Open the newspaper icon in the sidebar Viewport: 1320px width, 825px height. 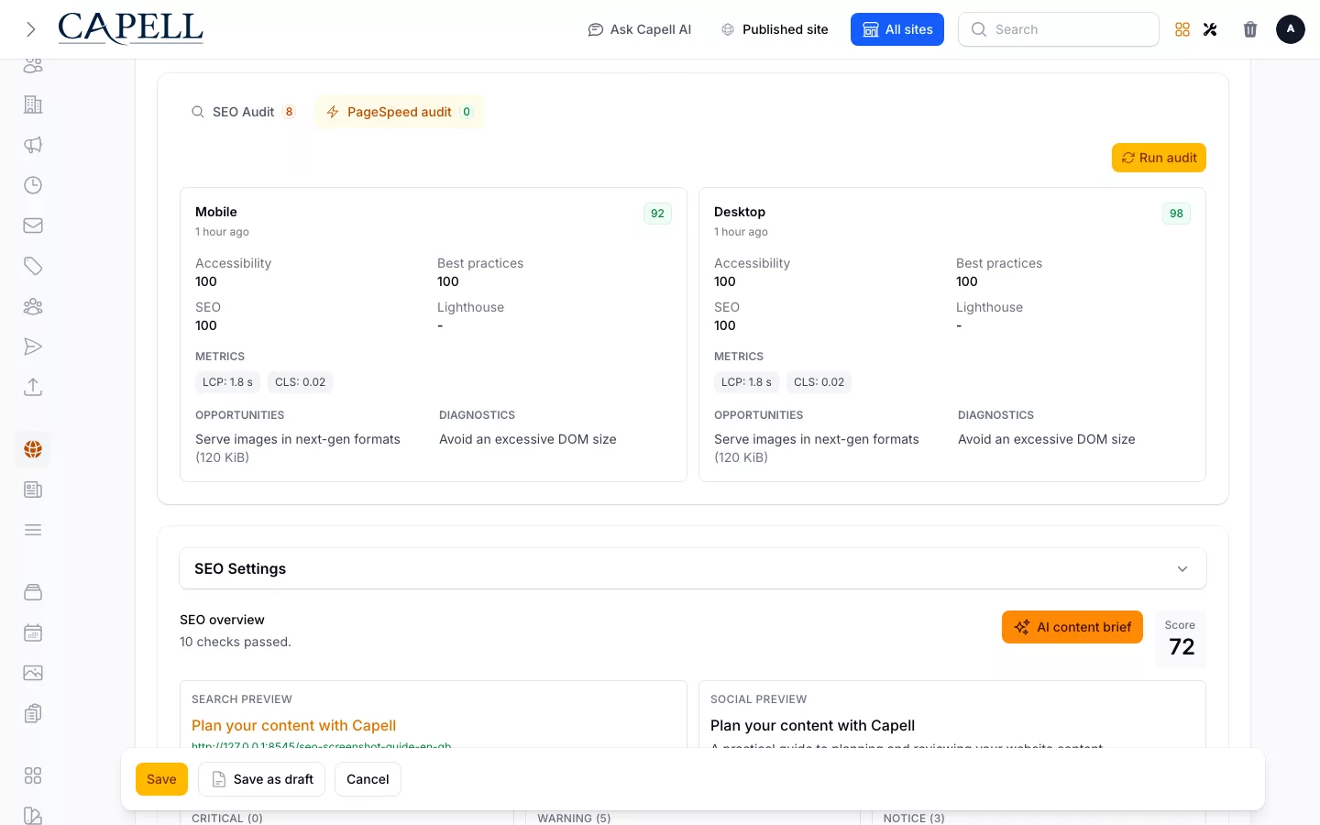point(33,489)
